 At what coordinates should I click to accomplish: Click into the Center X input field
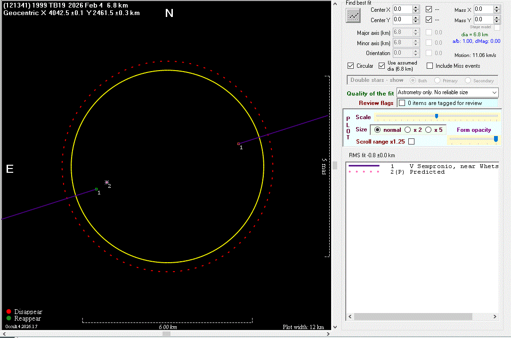401,9
